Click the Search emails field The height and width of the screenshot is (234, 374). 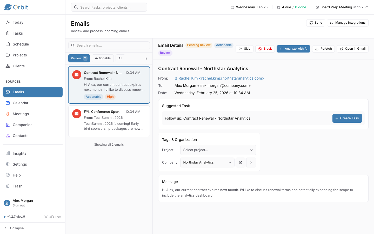pos(109,45)
